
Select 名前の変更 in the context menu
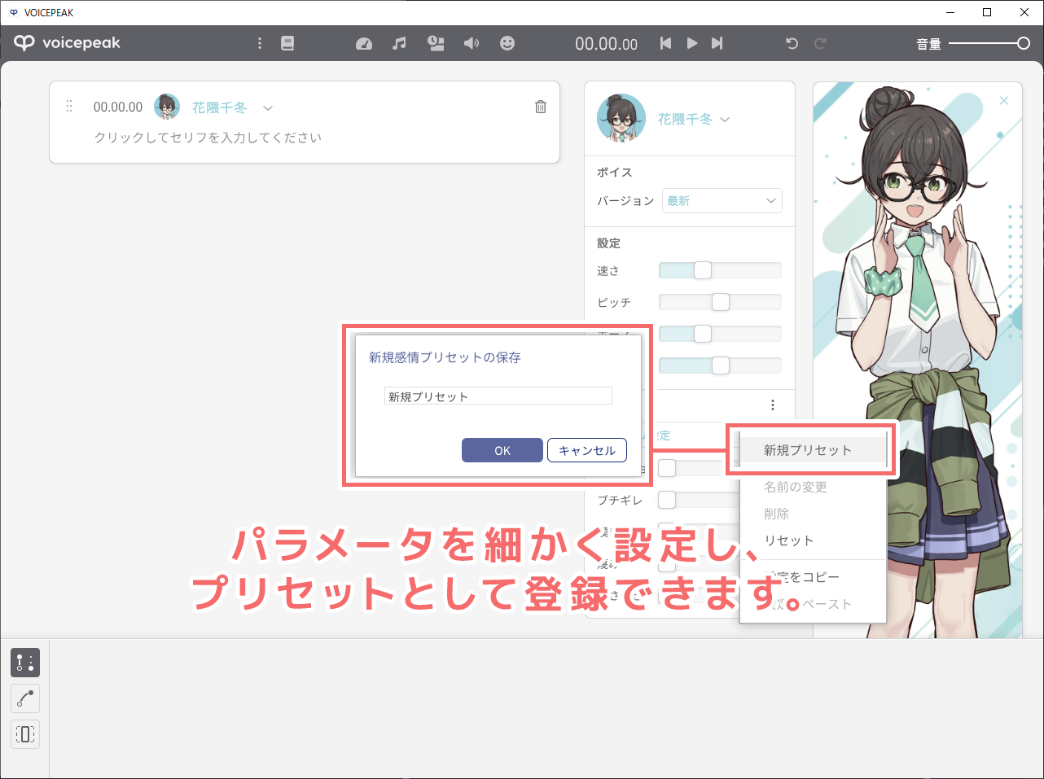tap(796, 487)
